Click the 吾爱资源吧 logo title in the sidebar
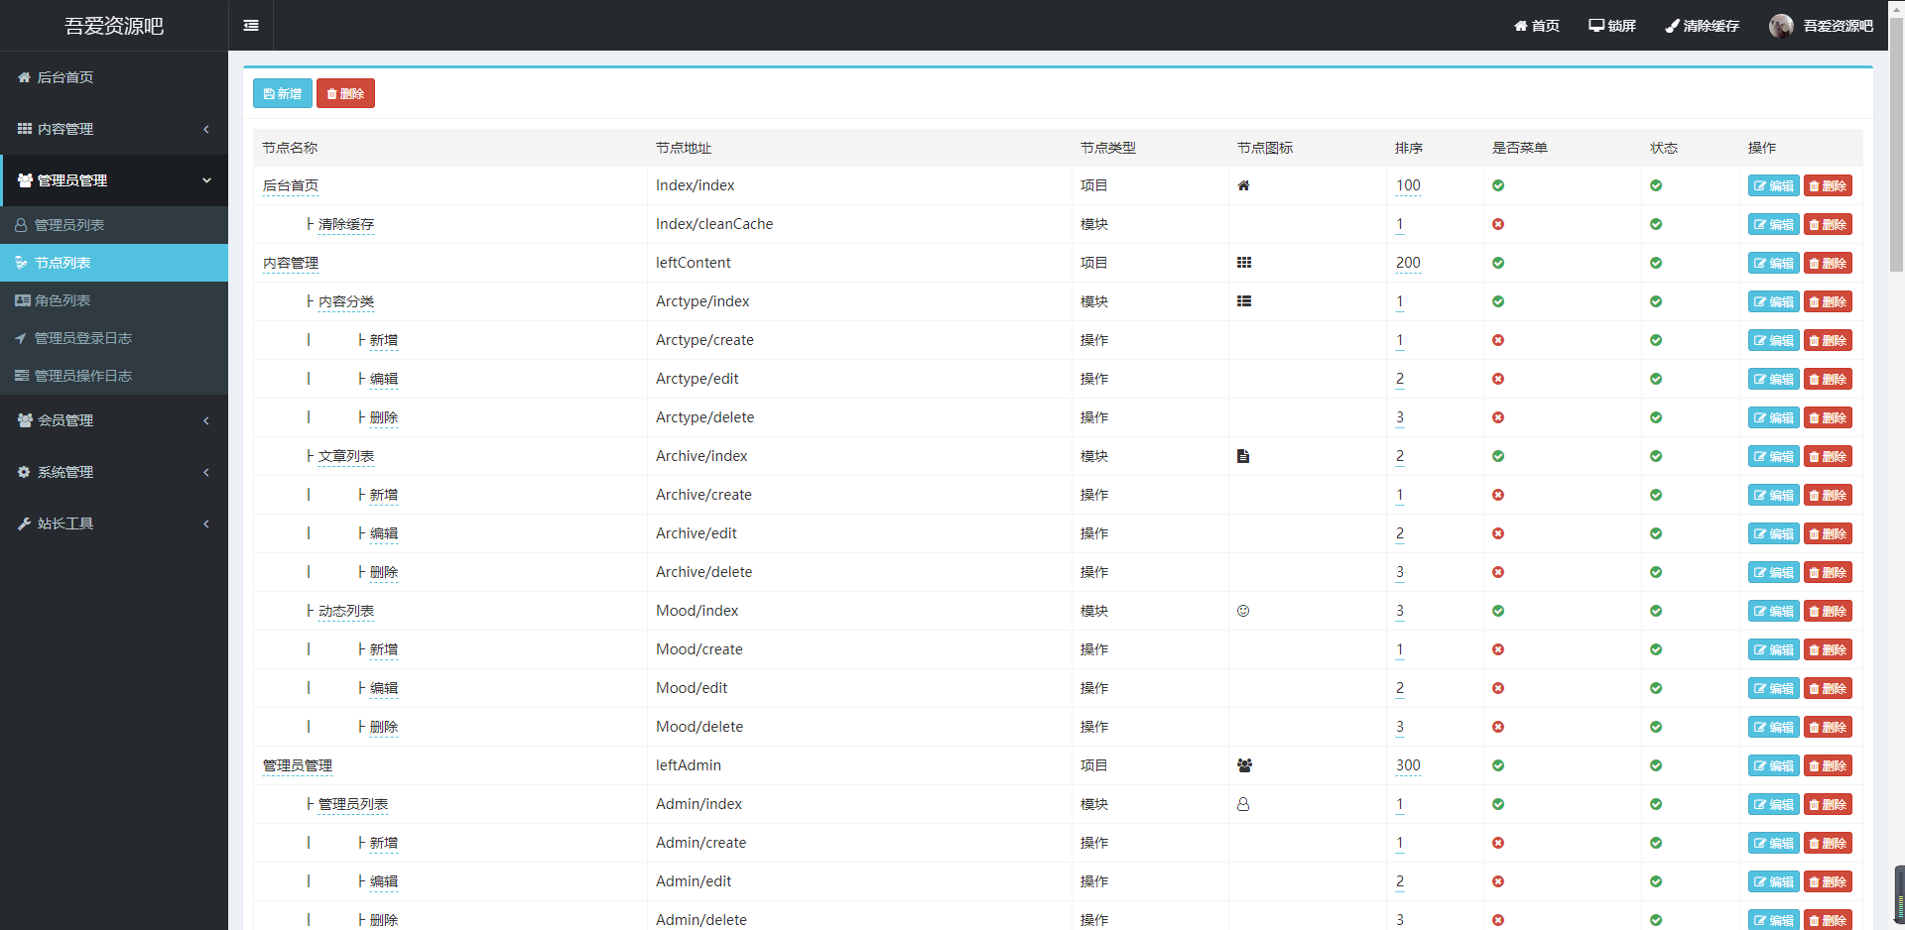Viewport: 1905px width, 930px height. [114, 26]
